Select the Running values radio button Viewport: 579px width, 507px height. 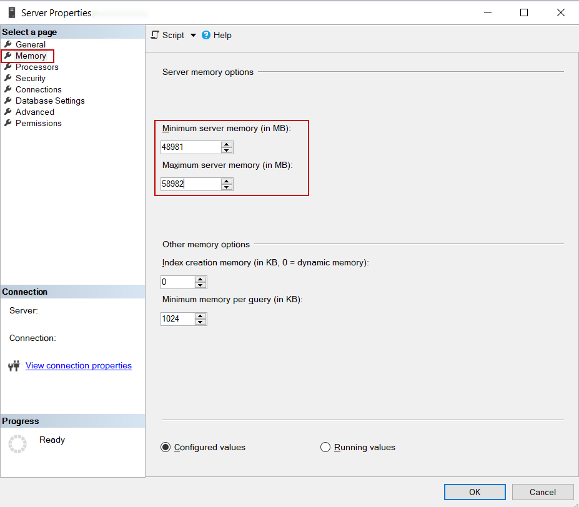pos(325,447)
